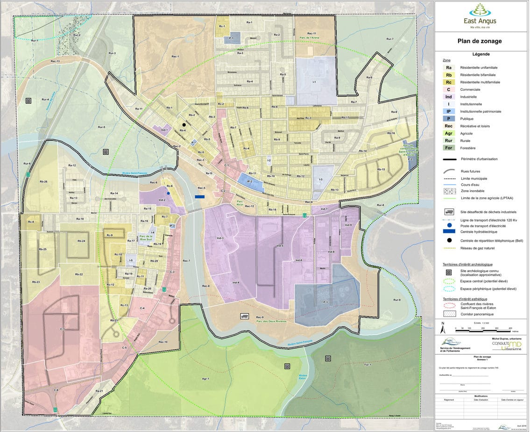The width and height of the screenshot is (530, 432).
Task: Select the Ra residential unifamiliale swatch
Action: 448,68
